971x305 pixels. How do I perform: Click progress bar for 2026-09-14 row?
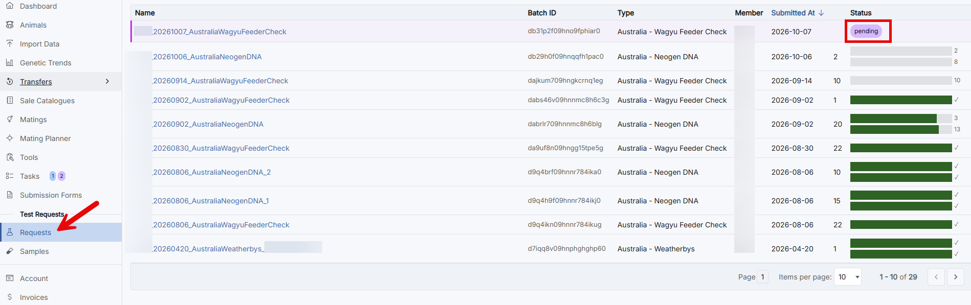tap(901, 80)
